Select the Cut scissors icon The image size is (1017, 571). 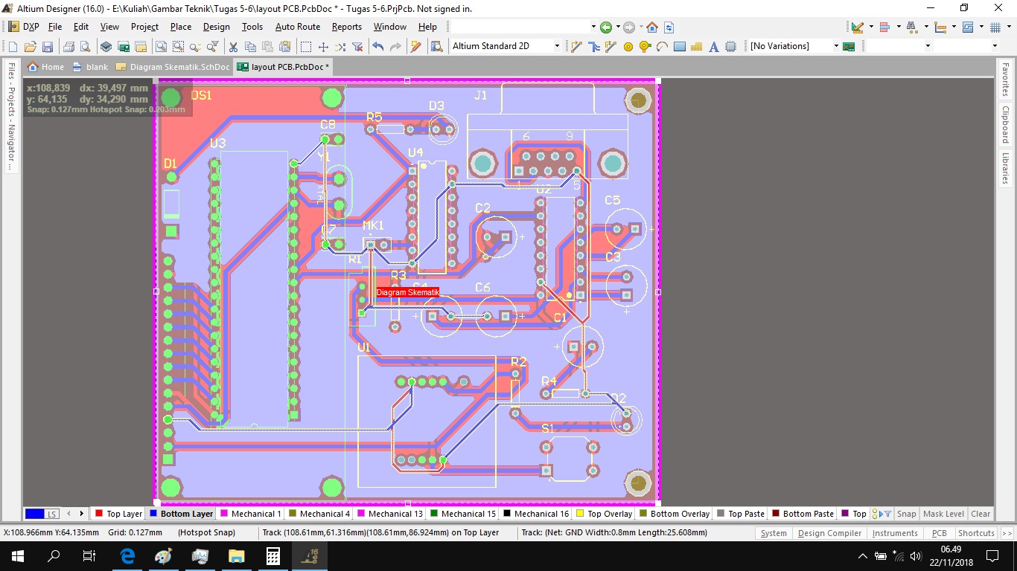233,46
